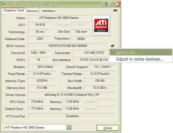
Task: Click the Subvendor label
Action: tap(63, 53)
